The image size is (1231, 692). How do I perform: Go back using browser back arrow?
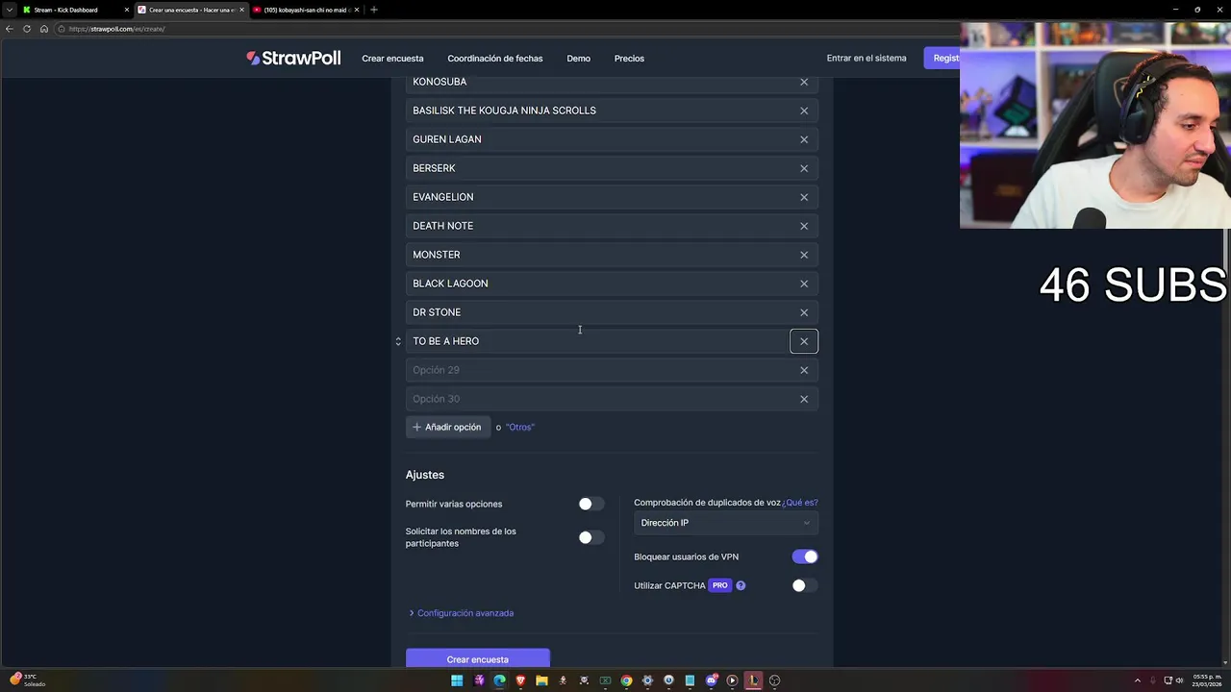10,29
